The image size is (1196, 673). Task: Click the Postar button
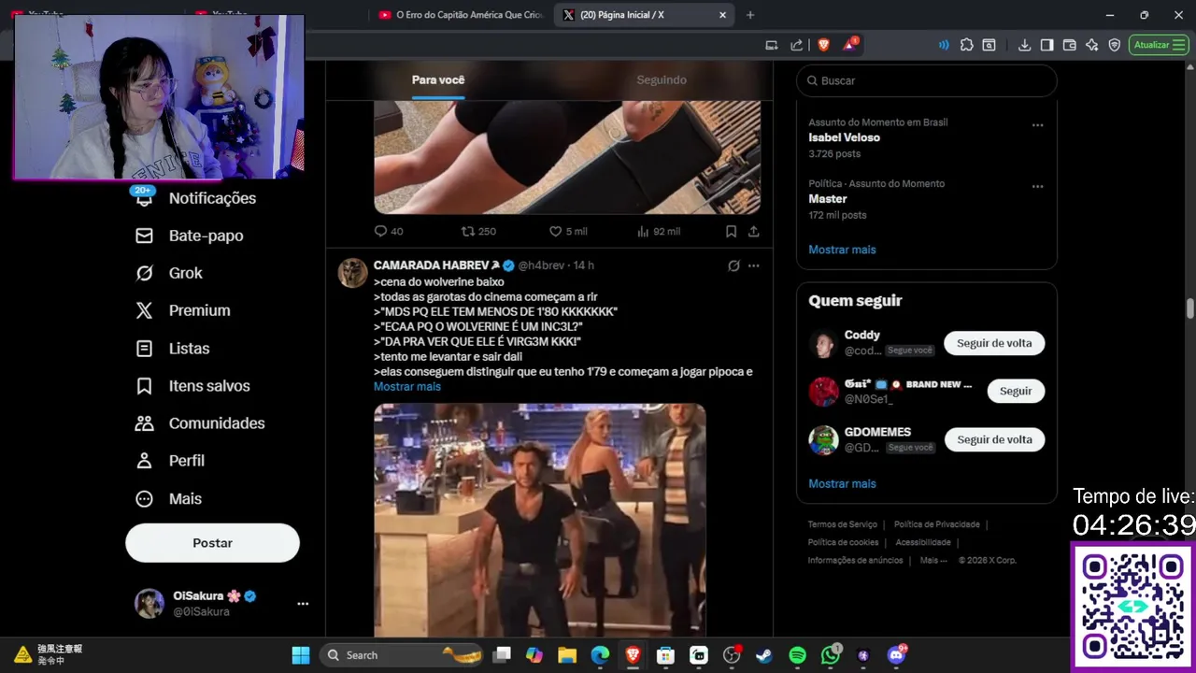coord(212,543)
